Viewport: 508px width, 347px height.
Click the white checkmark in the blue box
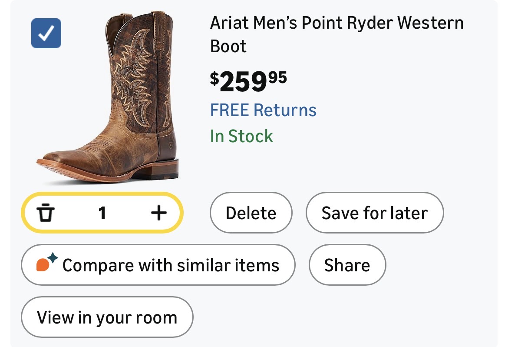coord(46,33)
